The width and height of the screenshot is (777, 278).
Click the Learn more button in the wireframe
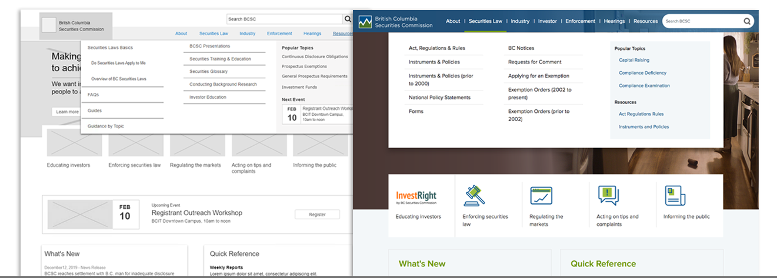tap(67, 112)
